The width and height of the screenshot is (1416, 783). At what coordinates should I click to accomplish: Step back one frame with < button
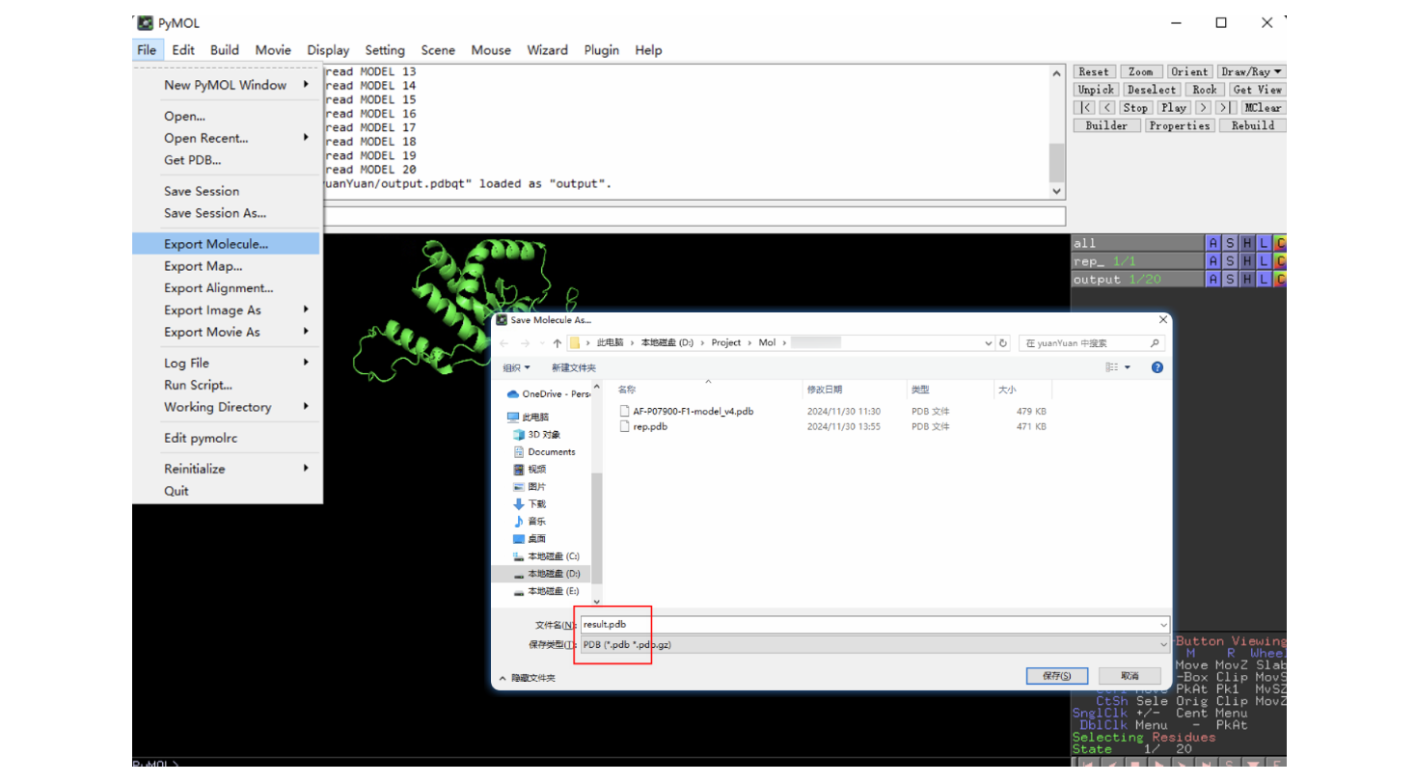(1107, 108)
